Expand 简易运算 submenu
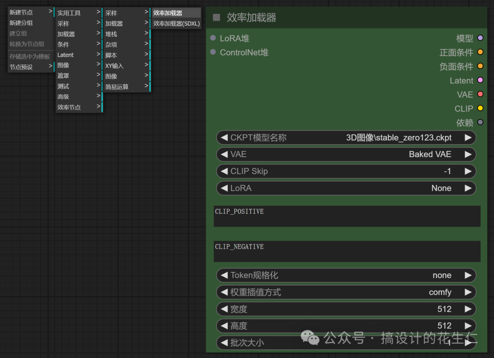The height and width of the screenshot is (358, 494). pos(127,87)
